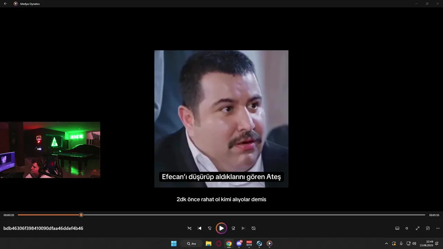The width and height of the screenshot is (443, 249).
Task: Switch to Chrome in taskbar
Action: click(x=229, y=243)
